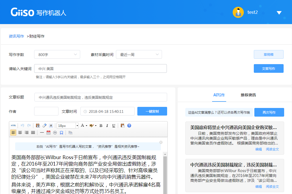Click the 一键复制 copy button
The height and width of the screenshot is (194, 292).
tap(152, 111)
